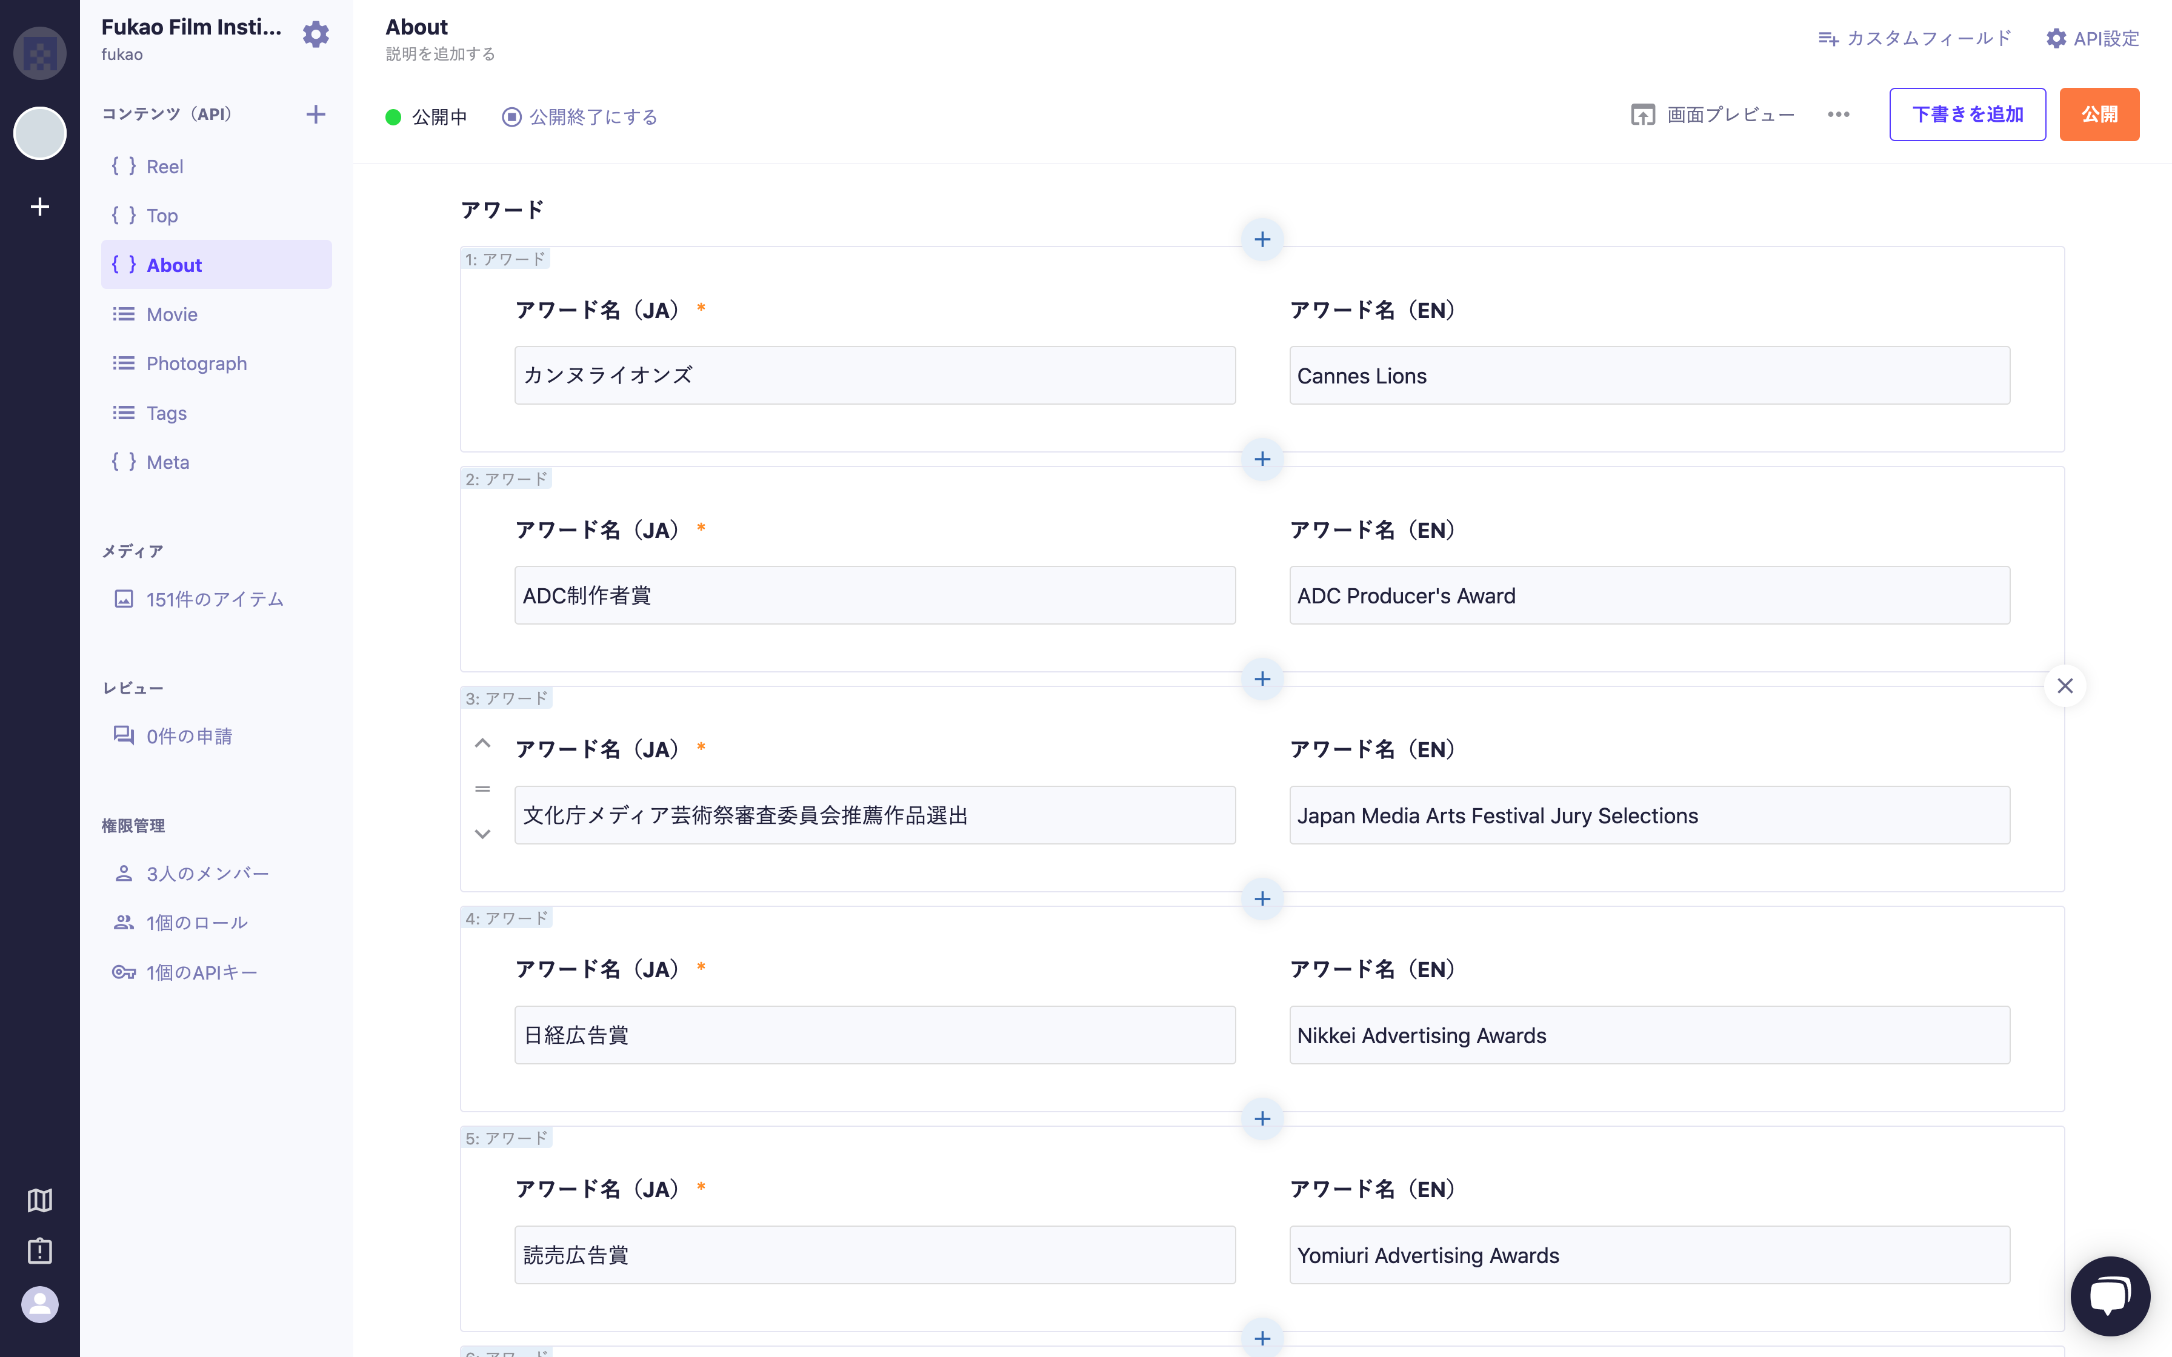This screenshot has width=2172, height=1357.
Task: Open the three-dots more options menu
Action: (1838, 115)
